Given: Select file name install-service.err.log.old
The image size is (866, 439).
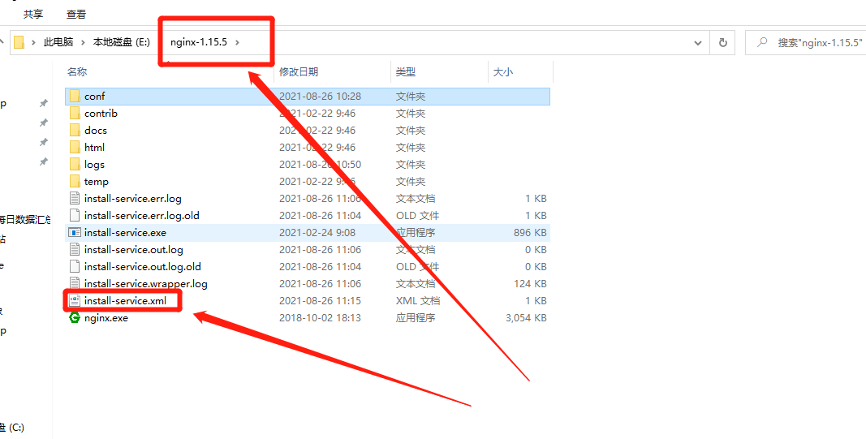Looking at the screenshot, I should [142, 215].
